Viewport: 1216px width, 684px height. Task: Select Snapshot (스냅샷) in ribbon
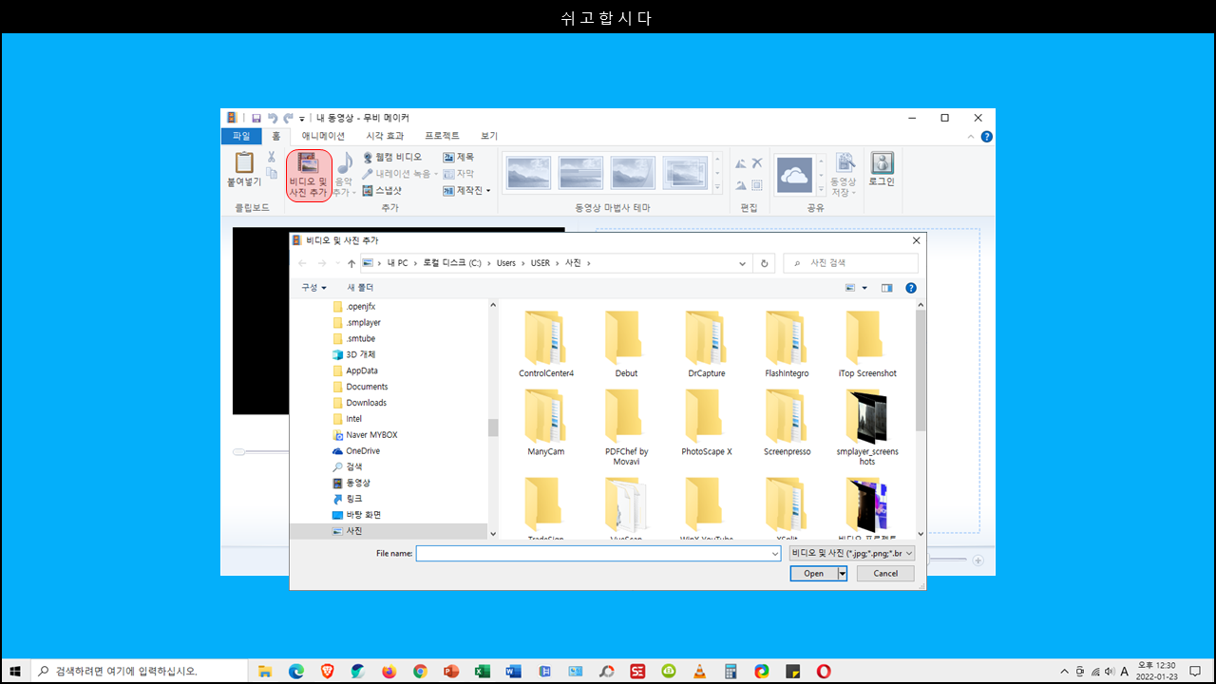[382, 190]
